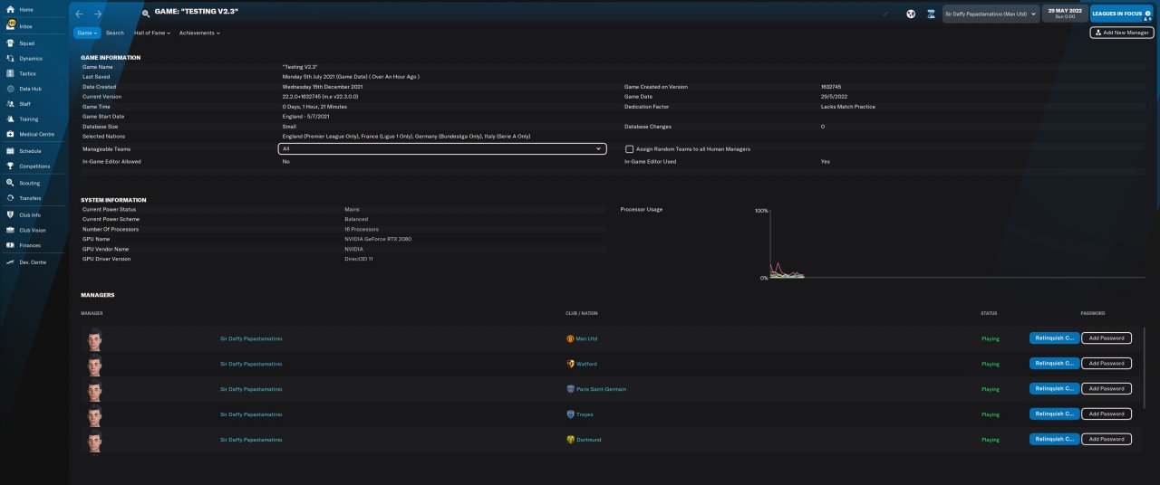Image resolution: width=1160 pixels, height=485 pixels.
Task: Relinquish control of the Watford manager
Action: (1055, 364)
